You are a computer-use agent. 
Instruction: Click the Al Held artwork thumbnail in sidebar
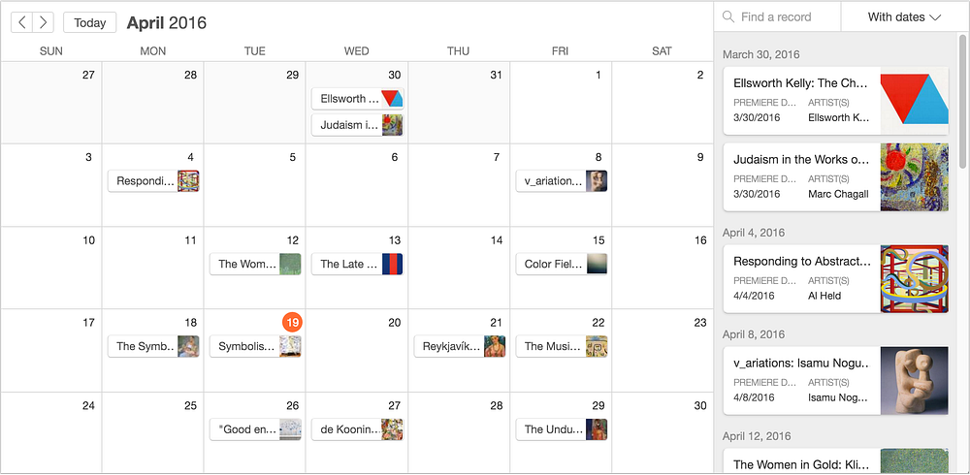click(x=915, y=279)
